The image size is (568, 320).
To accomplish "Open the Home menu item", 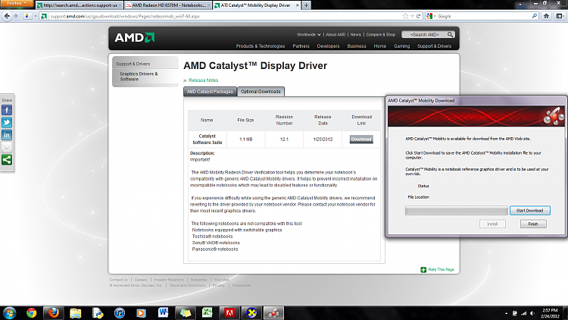I will pyautogui.click(x=380, y=46).
